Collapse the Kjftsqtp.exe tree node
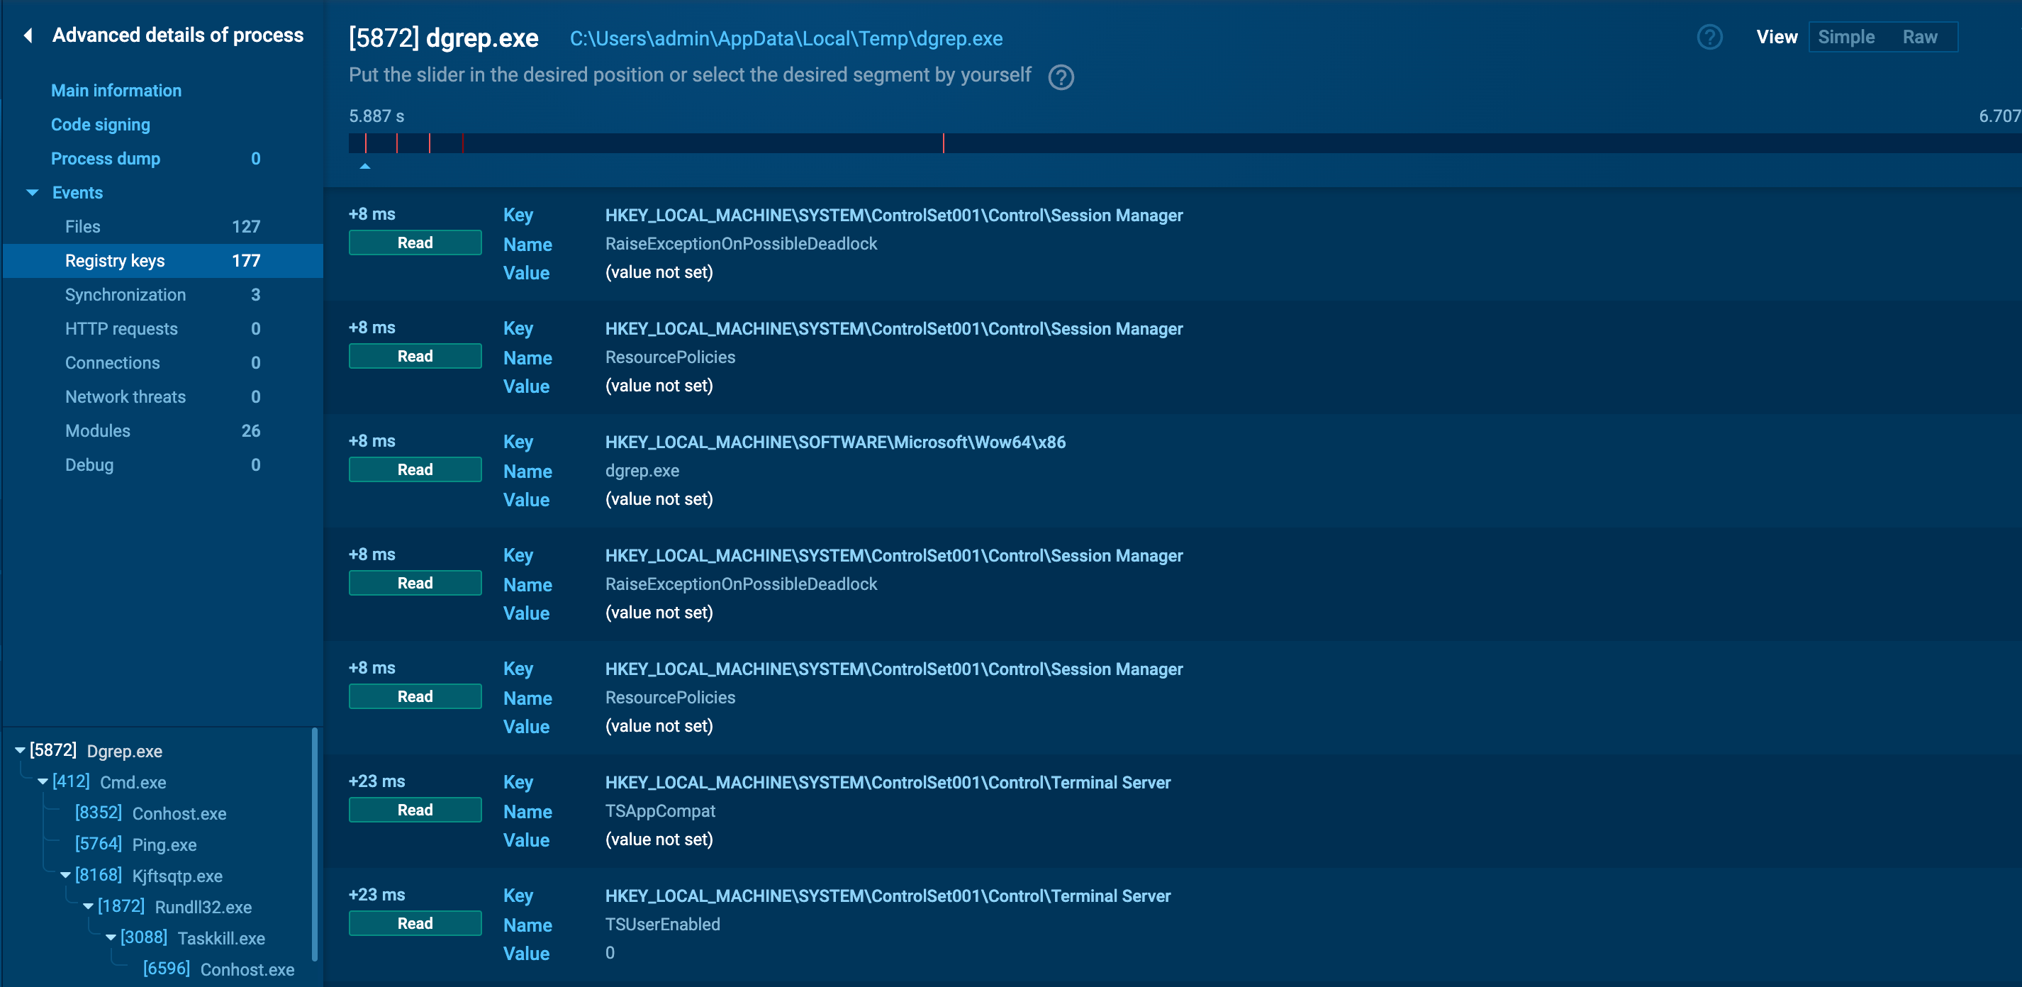The image size is (2022, 987). click(66, 876)
